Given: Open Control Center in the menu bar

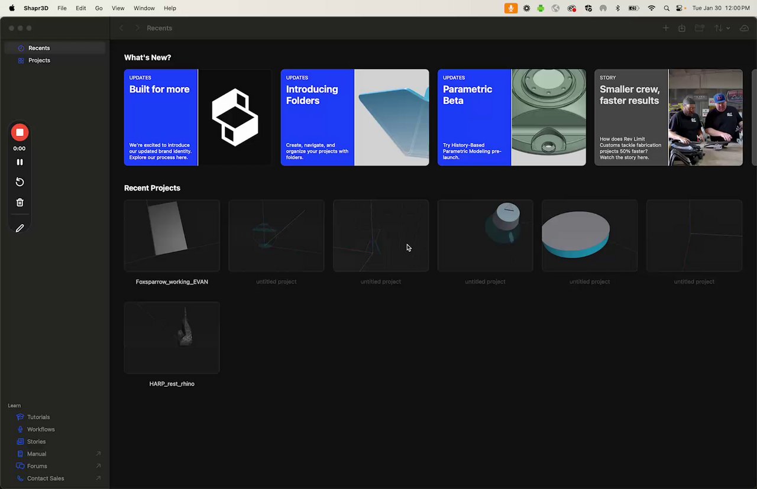Looking at the screenshot, I should pyautogui.click(x=680, y=8).
